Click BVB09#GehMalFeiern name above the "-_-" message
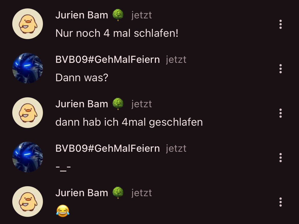Image resolution: width=299 pixels, height=224 pixels. (108, 148)
